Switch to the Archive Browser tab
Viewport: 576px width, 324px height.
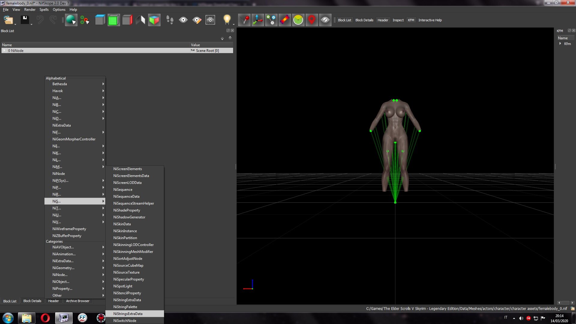tap(78, 301)
